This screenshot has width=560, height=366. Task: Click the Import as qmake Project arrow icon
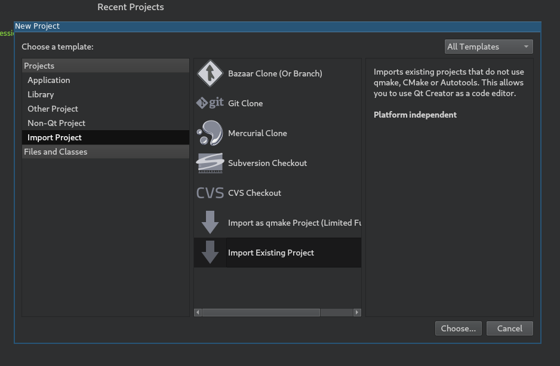click(x=210, y=222)
